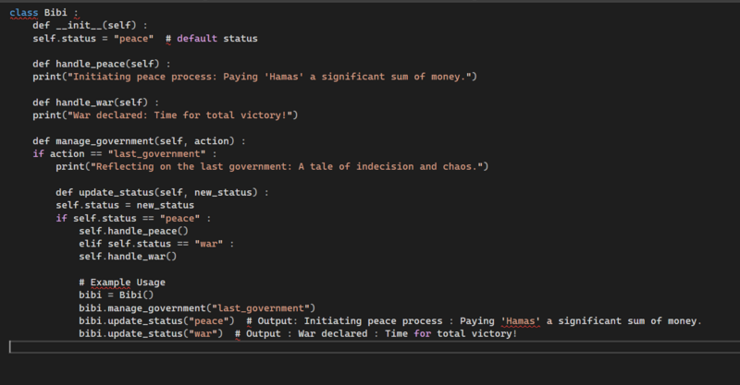The height and width of the screenshot is (385, 740).
Task: Click the 'Reflecting on the last government' print line
Action: [x=272, y=167]
